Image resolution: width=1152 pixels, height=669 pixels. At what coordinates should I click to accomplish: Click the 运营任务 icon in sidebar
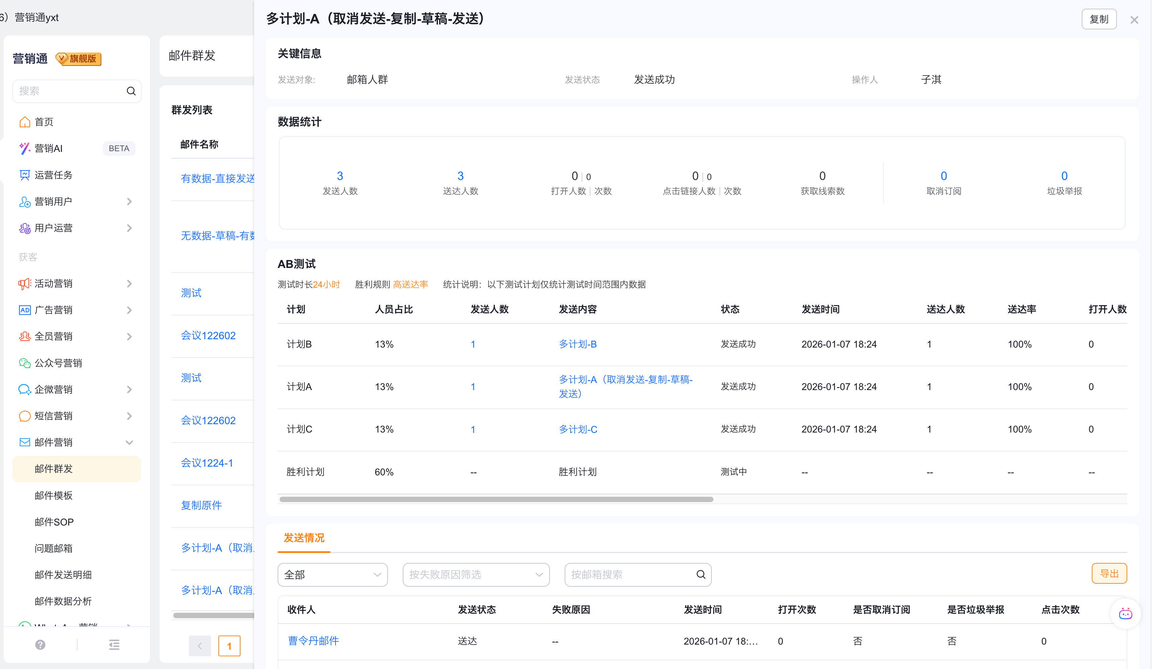click(x=25, y=175)
